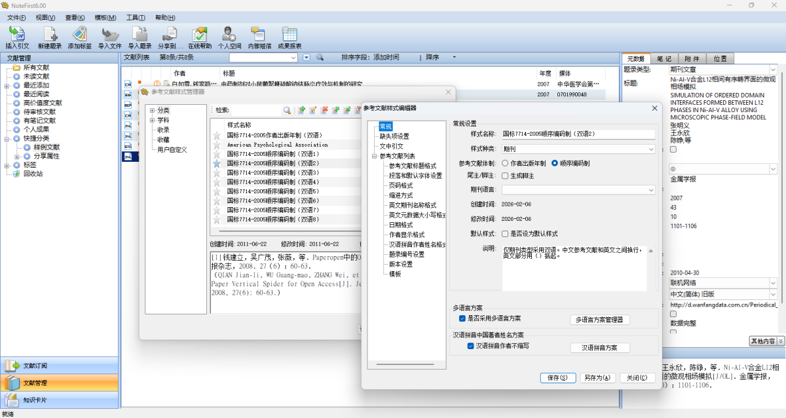Click the 保存(S) button
Viewport: 786px width, 418px height.
[x=558, y=378]
